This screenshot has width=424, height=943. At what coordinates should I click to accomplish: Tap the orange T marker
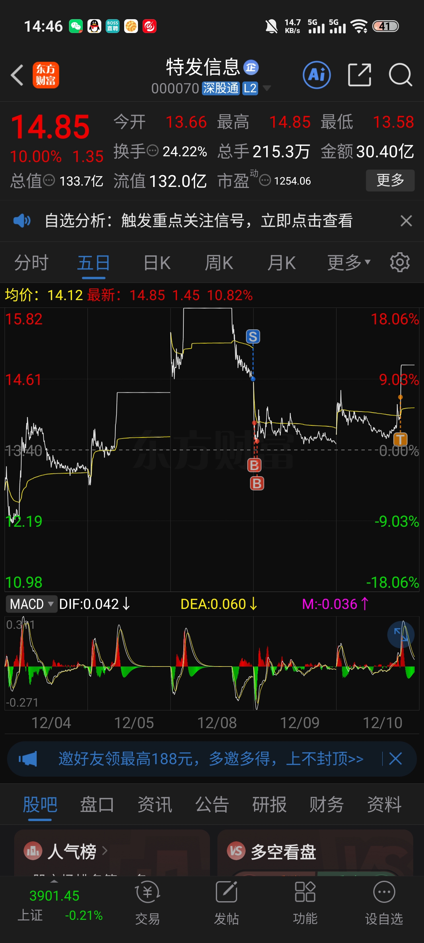400,439
